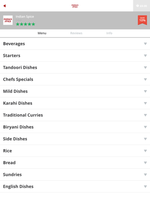Open the Sundries section

(x=75, y=175)
